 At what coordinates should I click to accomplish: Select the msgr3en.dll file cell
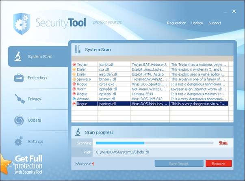click(x=114, y=74)
